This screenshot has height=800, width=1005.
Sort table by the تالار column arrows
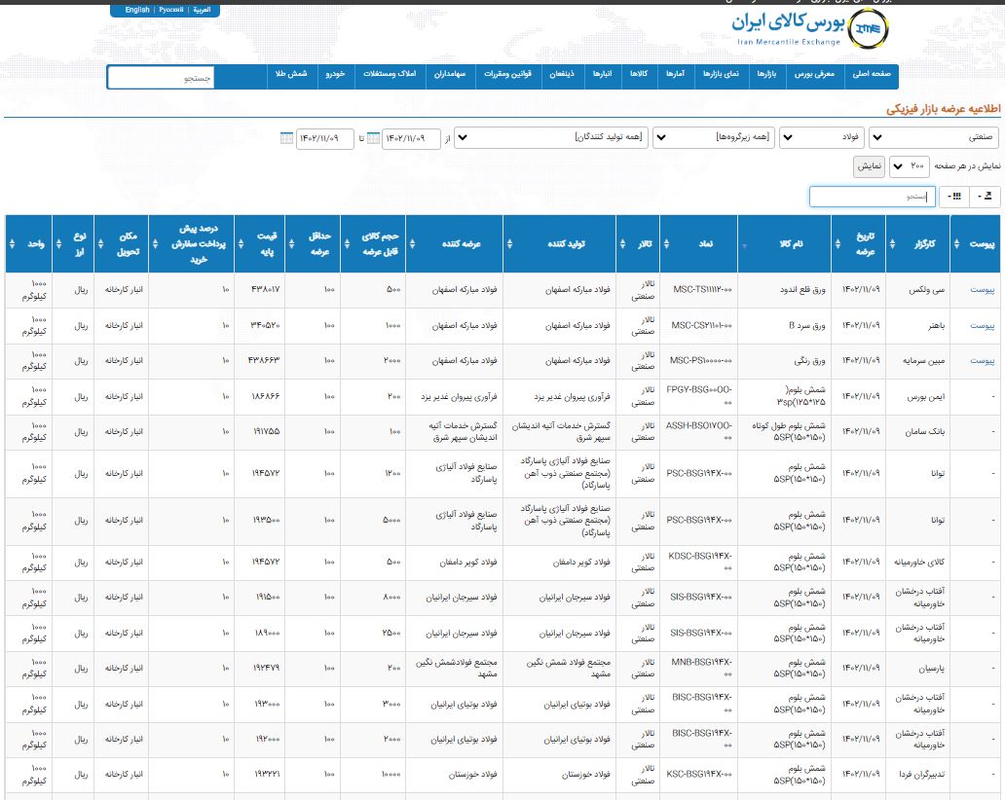point(622,244)
